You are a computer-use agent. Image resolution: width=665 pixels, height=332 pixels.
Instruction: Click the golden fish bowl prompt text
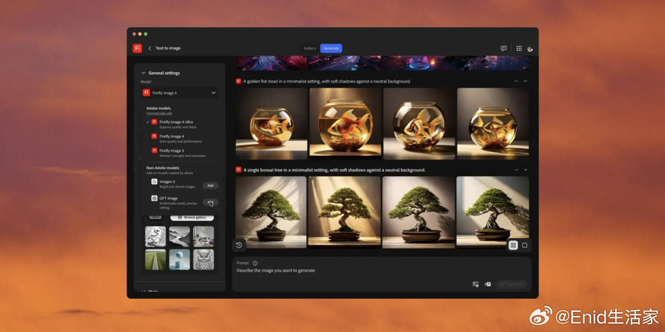click(327, 81)
